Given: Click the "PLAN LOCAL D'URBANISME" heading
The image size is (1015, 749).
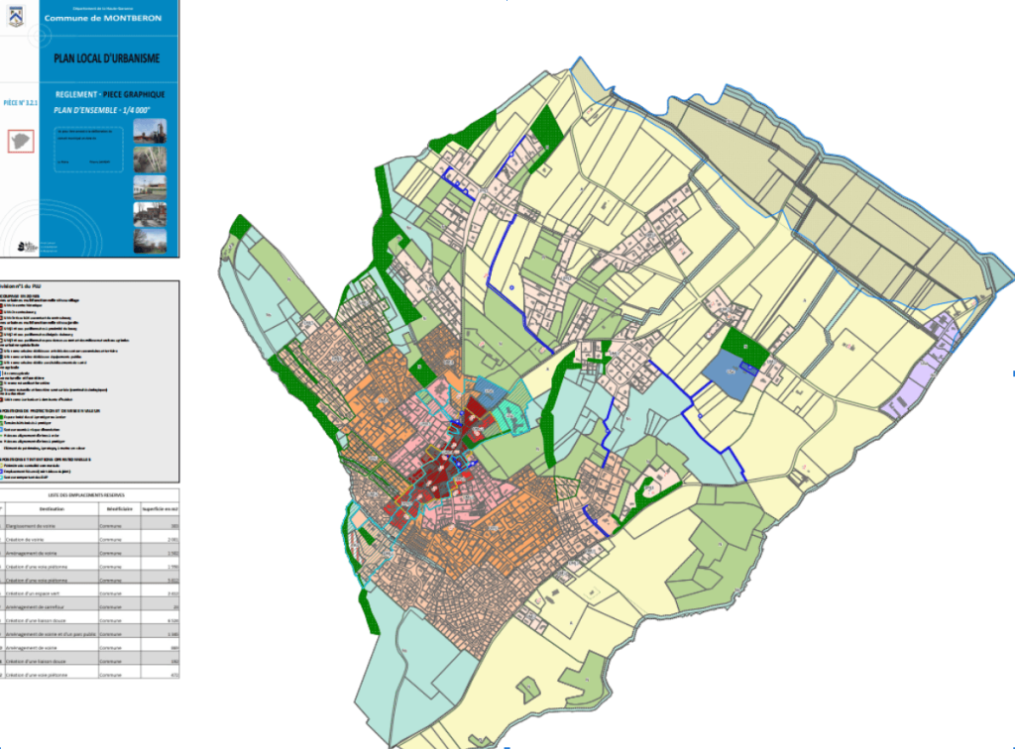Looking at the screenshot, I should [106, 58].
